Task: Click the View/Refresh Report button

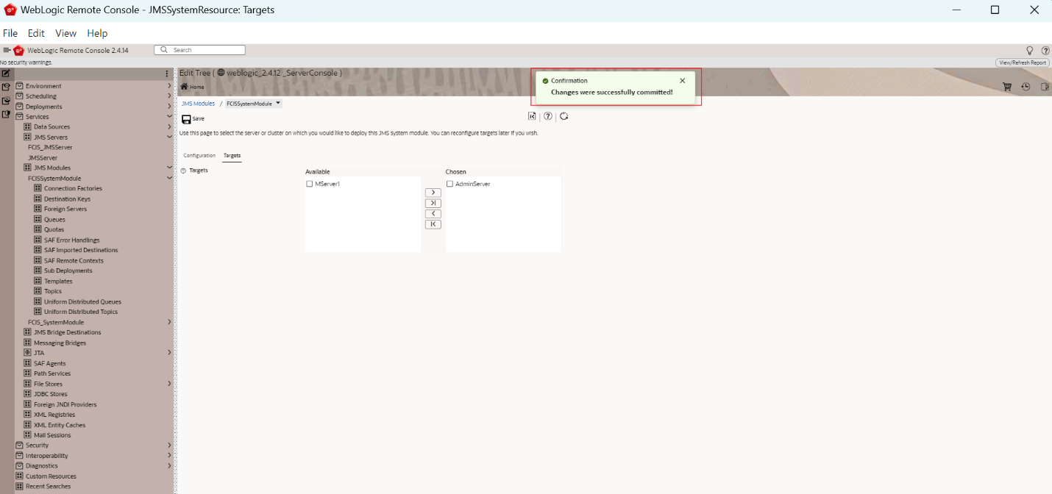Action: (x=1023, y=62)
